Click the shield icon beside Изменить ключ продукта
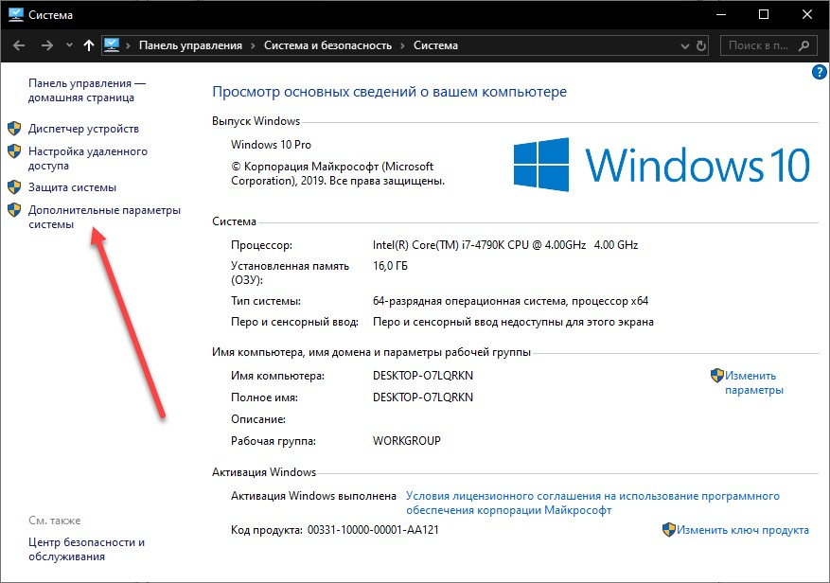Image resolution: width=830 pixels, height=583 pixels. [668, 529]
